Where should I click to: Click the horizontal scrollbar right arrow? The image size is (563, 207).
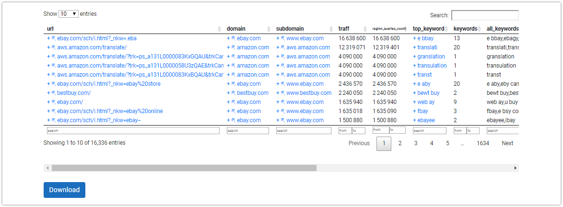point(516,168)
